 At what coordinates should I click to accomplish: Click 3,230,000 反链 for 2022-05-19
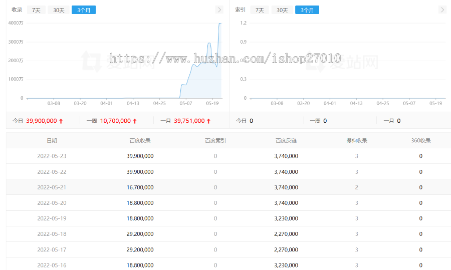click(286, 218)
